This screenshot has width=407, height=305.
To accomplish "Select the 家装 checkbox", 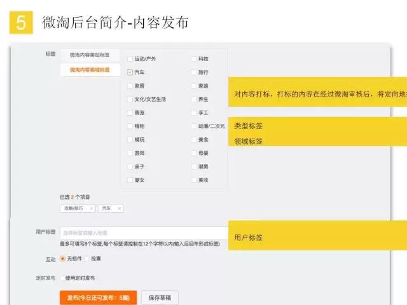I will pos(193,86).
